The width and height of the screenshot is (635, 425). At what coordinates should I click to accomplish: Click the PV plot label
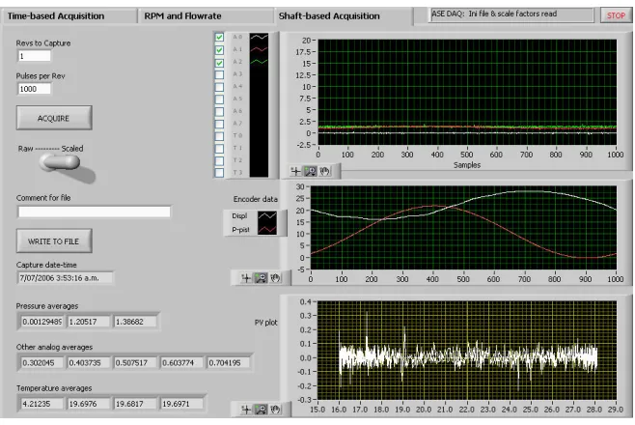265,323
